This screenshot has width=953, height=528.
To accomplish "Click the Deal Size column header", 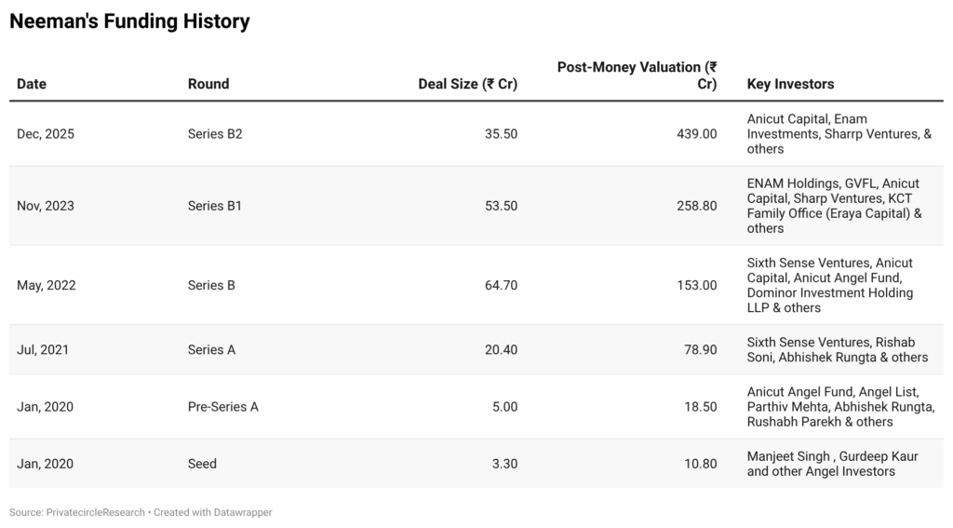I will (467, 84).
